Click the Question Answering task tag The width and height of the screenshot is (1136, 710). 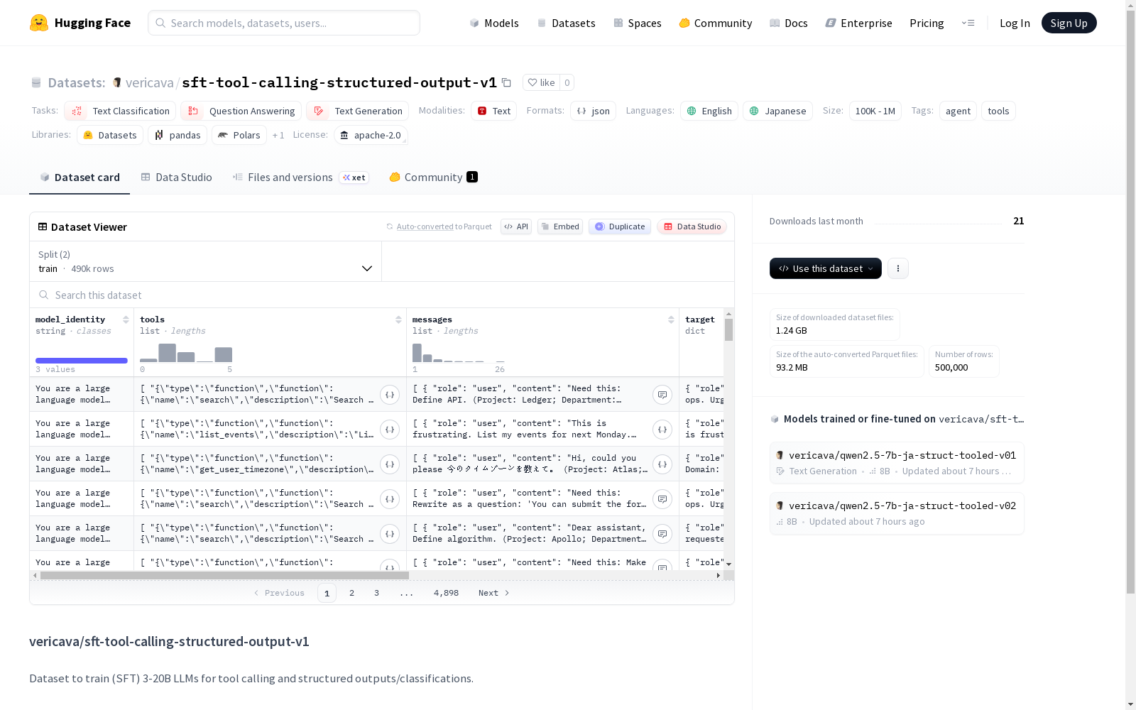pos(241,111)
